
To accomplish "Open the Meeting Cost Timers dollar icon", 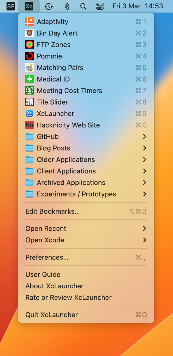I will pos(29,91).
